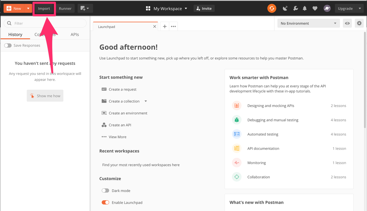Open the Runner
The width and height of the screenshot is (367, 211).
click(x=65, y=9)
